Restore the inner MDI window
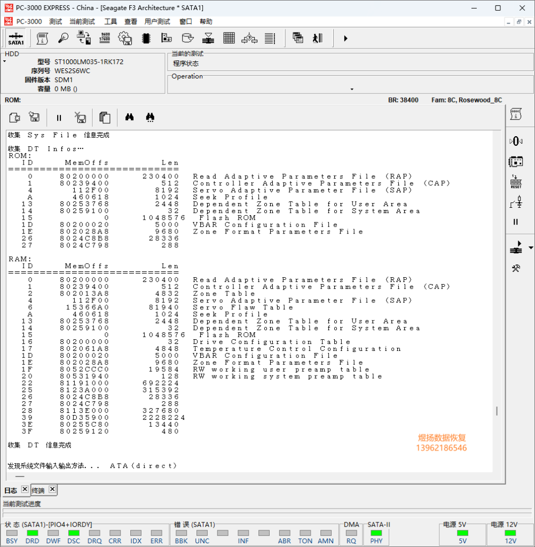 [x=519, y=21]
